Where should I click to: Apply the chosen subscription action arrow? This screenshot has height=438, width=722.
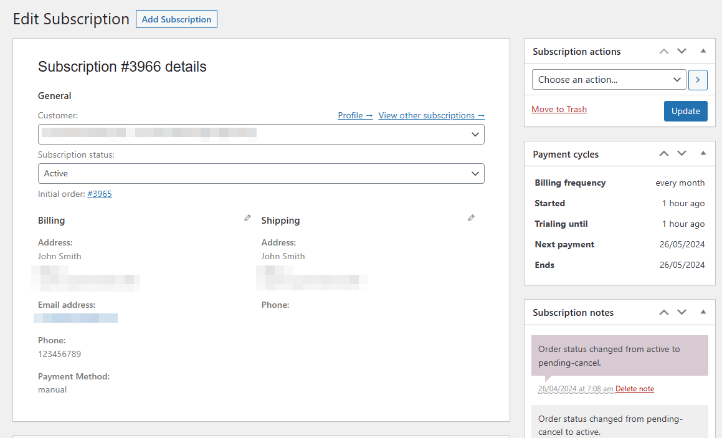[x=698, y=80]
